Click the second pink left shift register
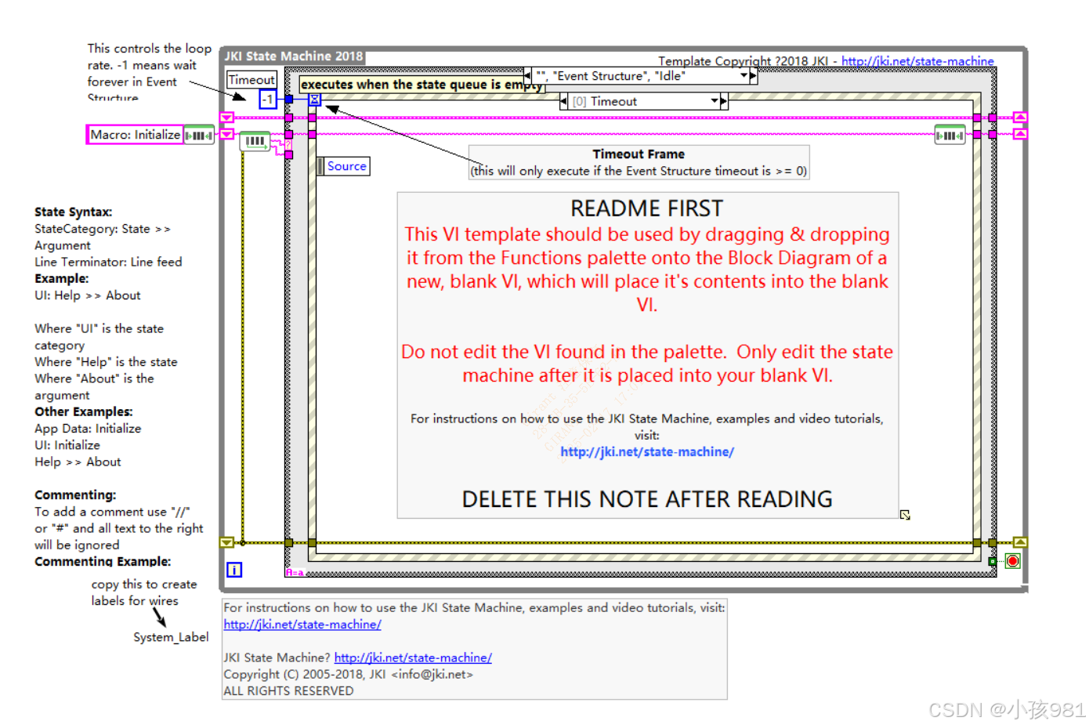1089x728 pixels. (x=226, y=134)
